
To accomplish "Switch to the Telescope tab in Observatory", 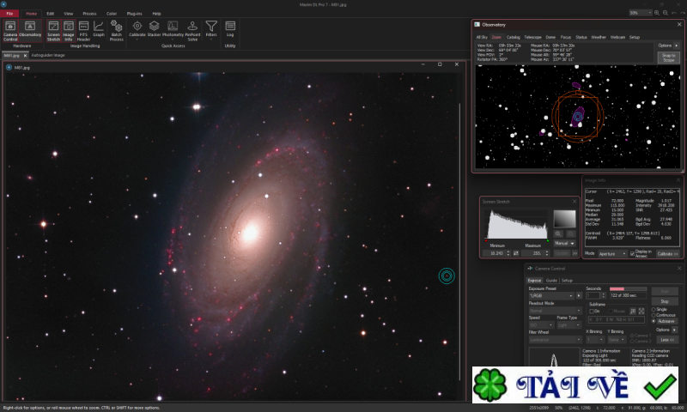I will point(532,38).
